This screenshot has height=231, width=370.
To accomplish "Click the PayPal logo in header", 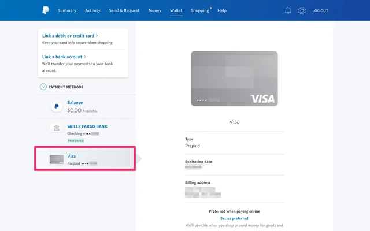I will pos(45,10).
